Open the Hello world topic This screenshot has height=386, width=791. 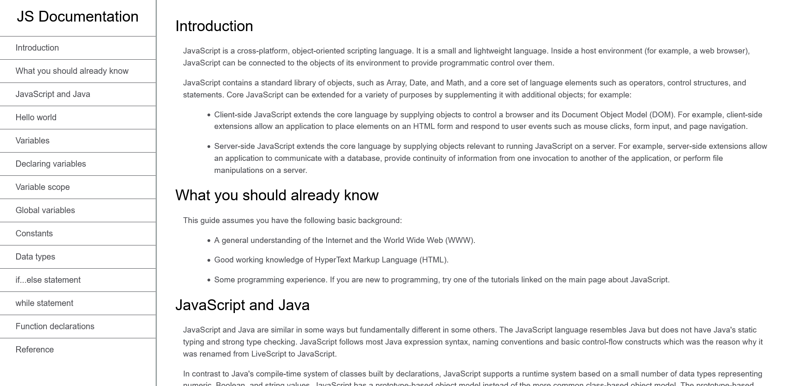coord(36,117)
